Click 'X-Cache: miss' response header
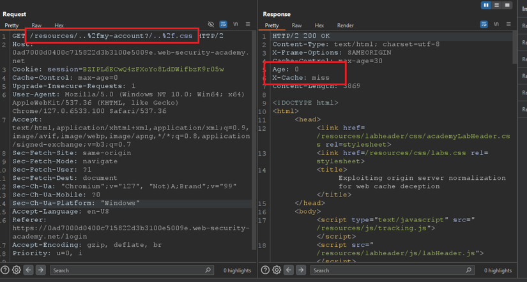Screen dimensions: 527x282 (301, 78)
